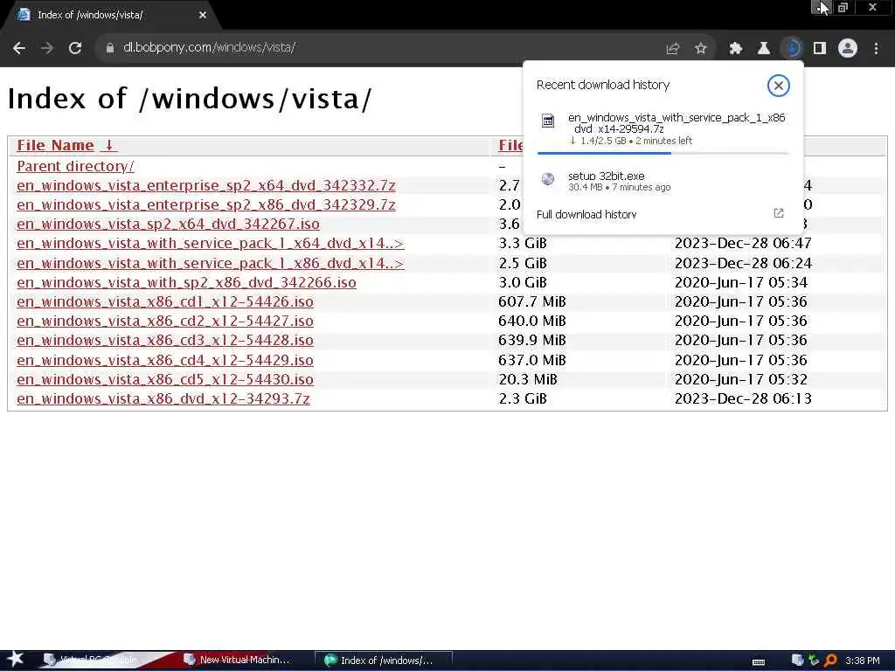Viewport: 895px width, 671px height.
Task: Click the address bar URL
Action: [x=209, y=48]
